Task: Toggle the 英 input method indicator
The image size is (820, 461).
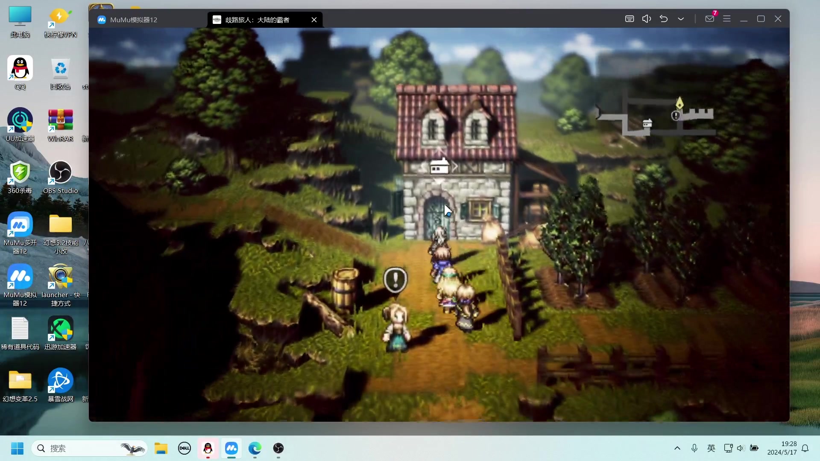Action: (711, 448)
